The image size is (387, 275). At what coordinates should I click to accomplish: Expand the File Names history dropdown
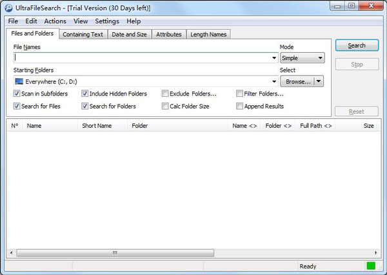pyautogui.click(x=274, y=58)
